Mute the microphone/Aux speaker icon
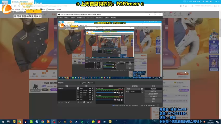Screen dimensions: 221x124 coord(119,93)
